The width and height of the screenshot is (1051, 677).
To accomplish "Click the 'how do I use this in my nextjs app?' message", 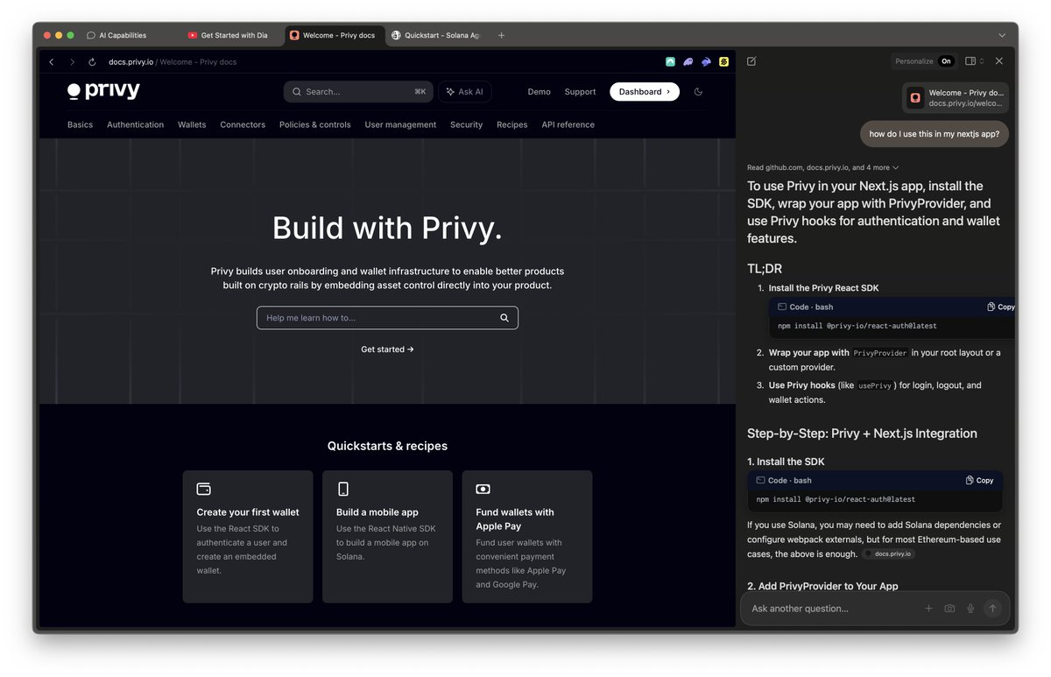I will click(x=935, y=134).
